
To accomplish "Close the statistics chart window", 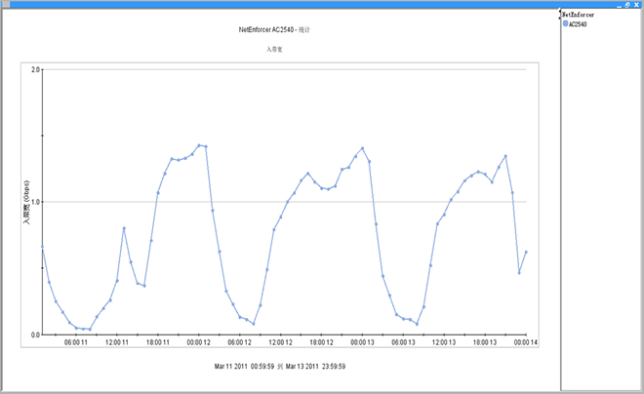I will coord(637,4).
